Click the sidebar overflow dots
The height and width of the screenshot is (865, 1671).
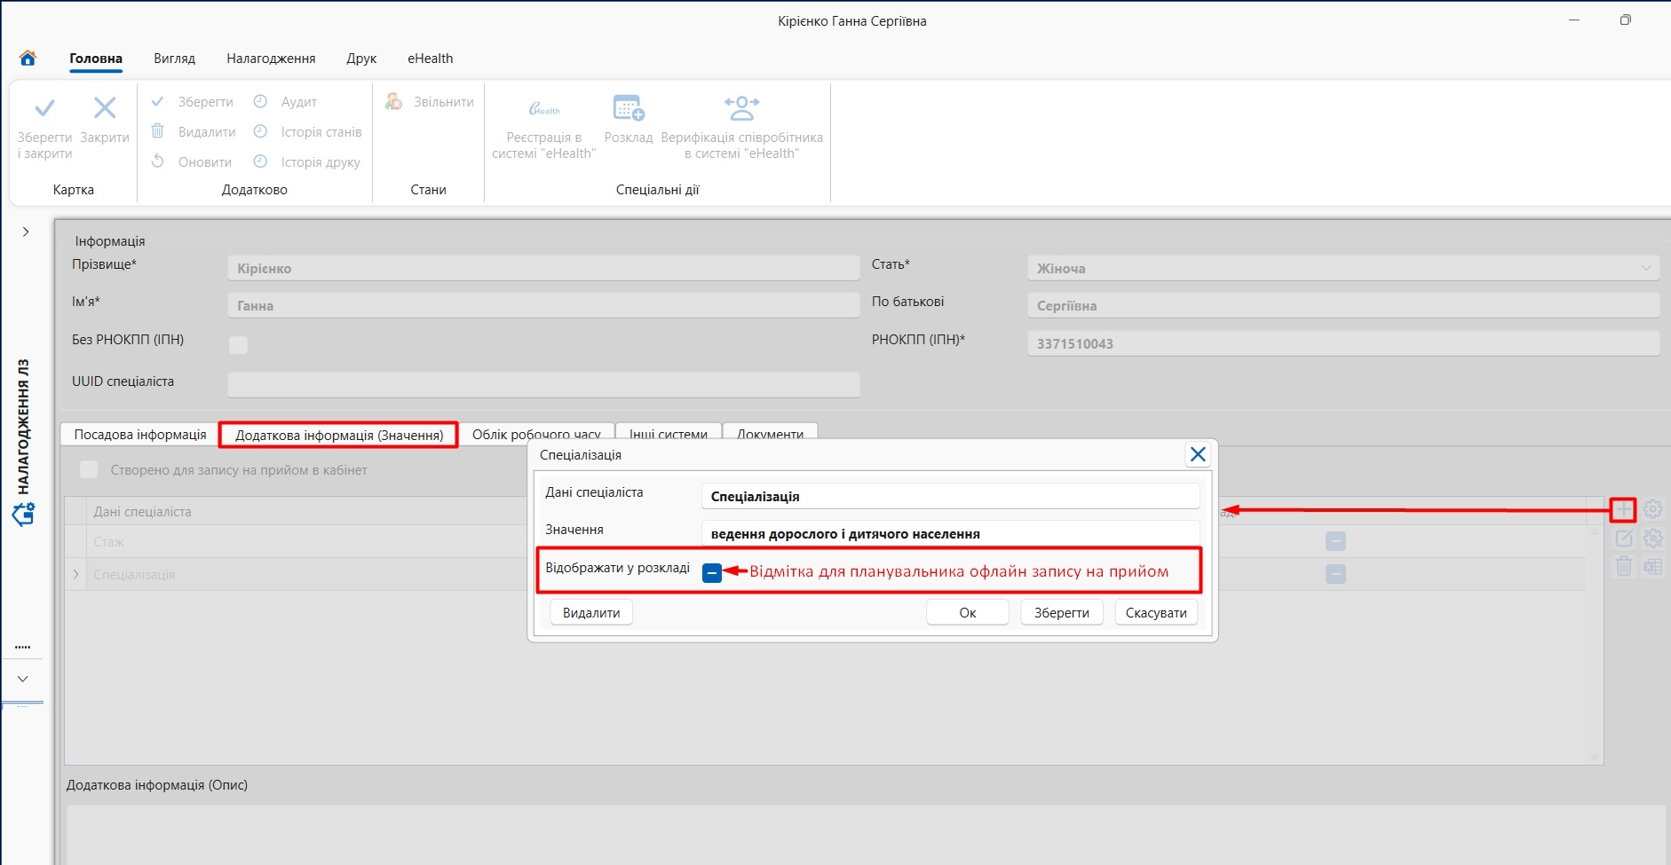[23, 648]
